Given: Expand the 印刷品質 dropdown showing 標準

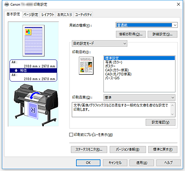Looking at the screenshot, I should click(139, 98).
